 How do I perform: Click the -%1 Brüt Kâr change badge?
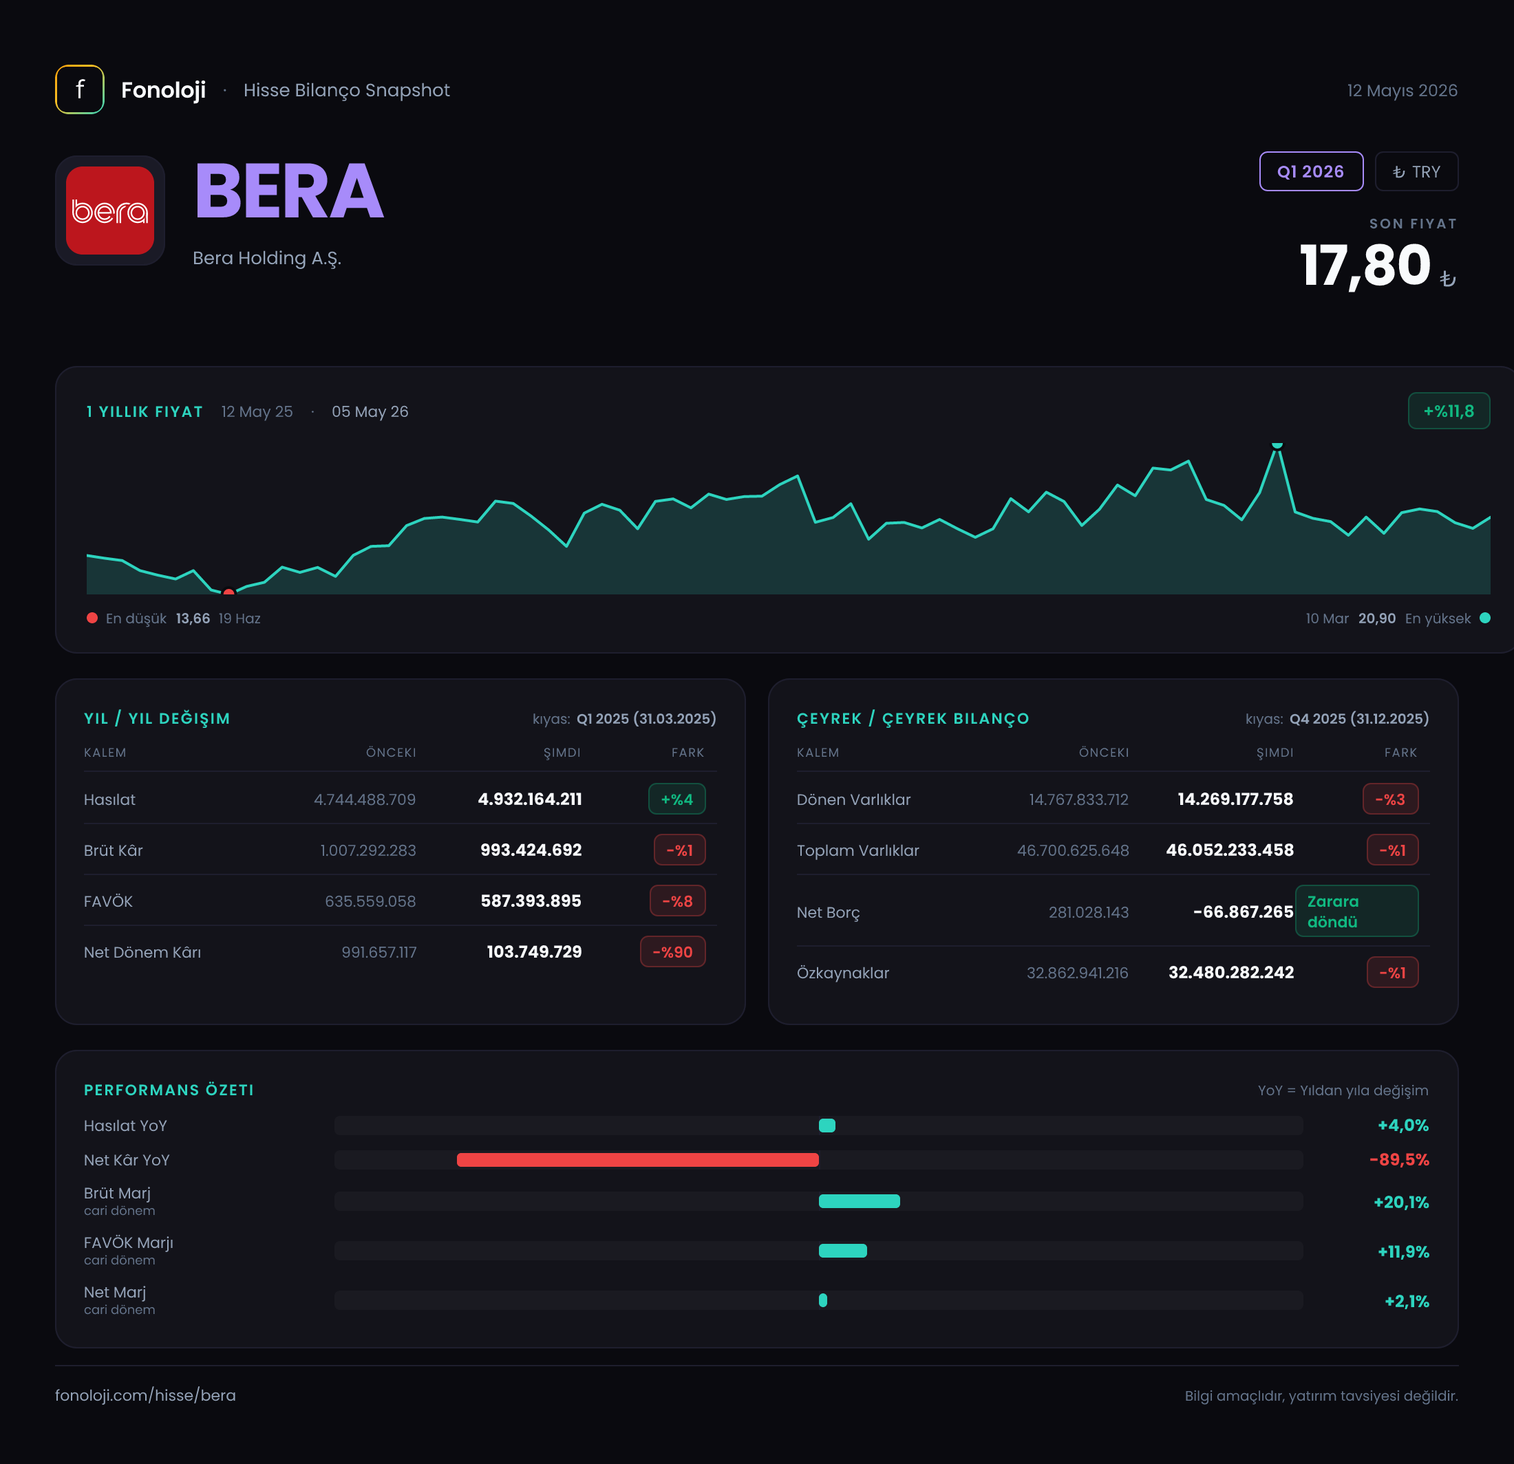tap(680, 850)
